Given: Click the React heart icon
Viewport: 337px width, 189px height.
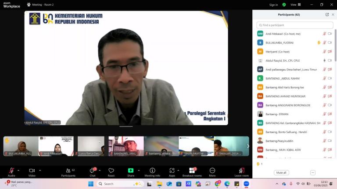Looking at the screenshot, I should (111, 171).
